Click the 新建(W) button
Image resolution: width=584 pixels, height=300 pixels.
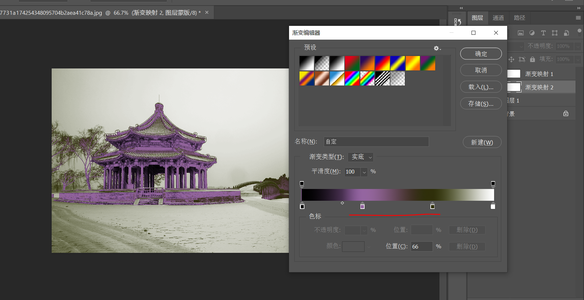482,142
